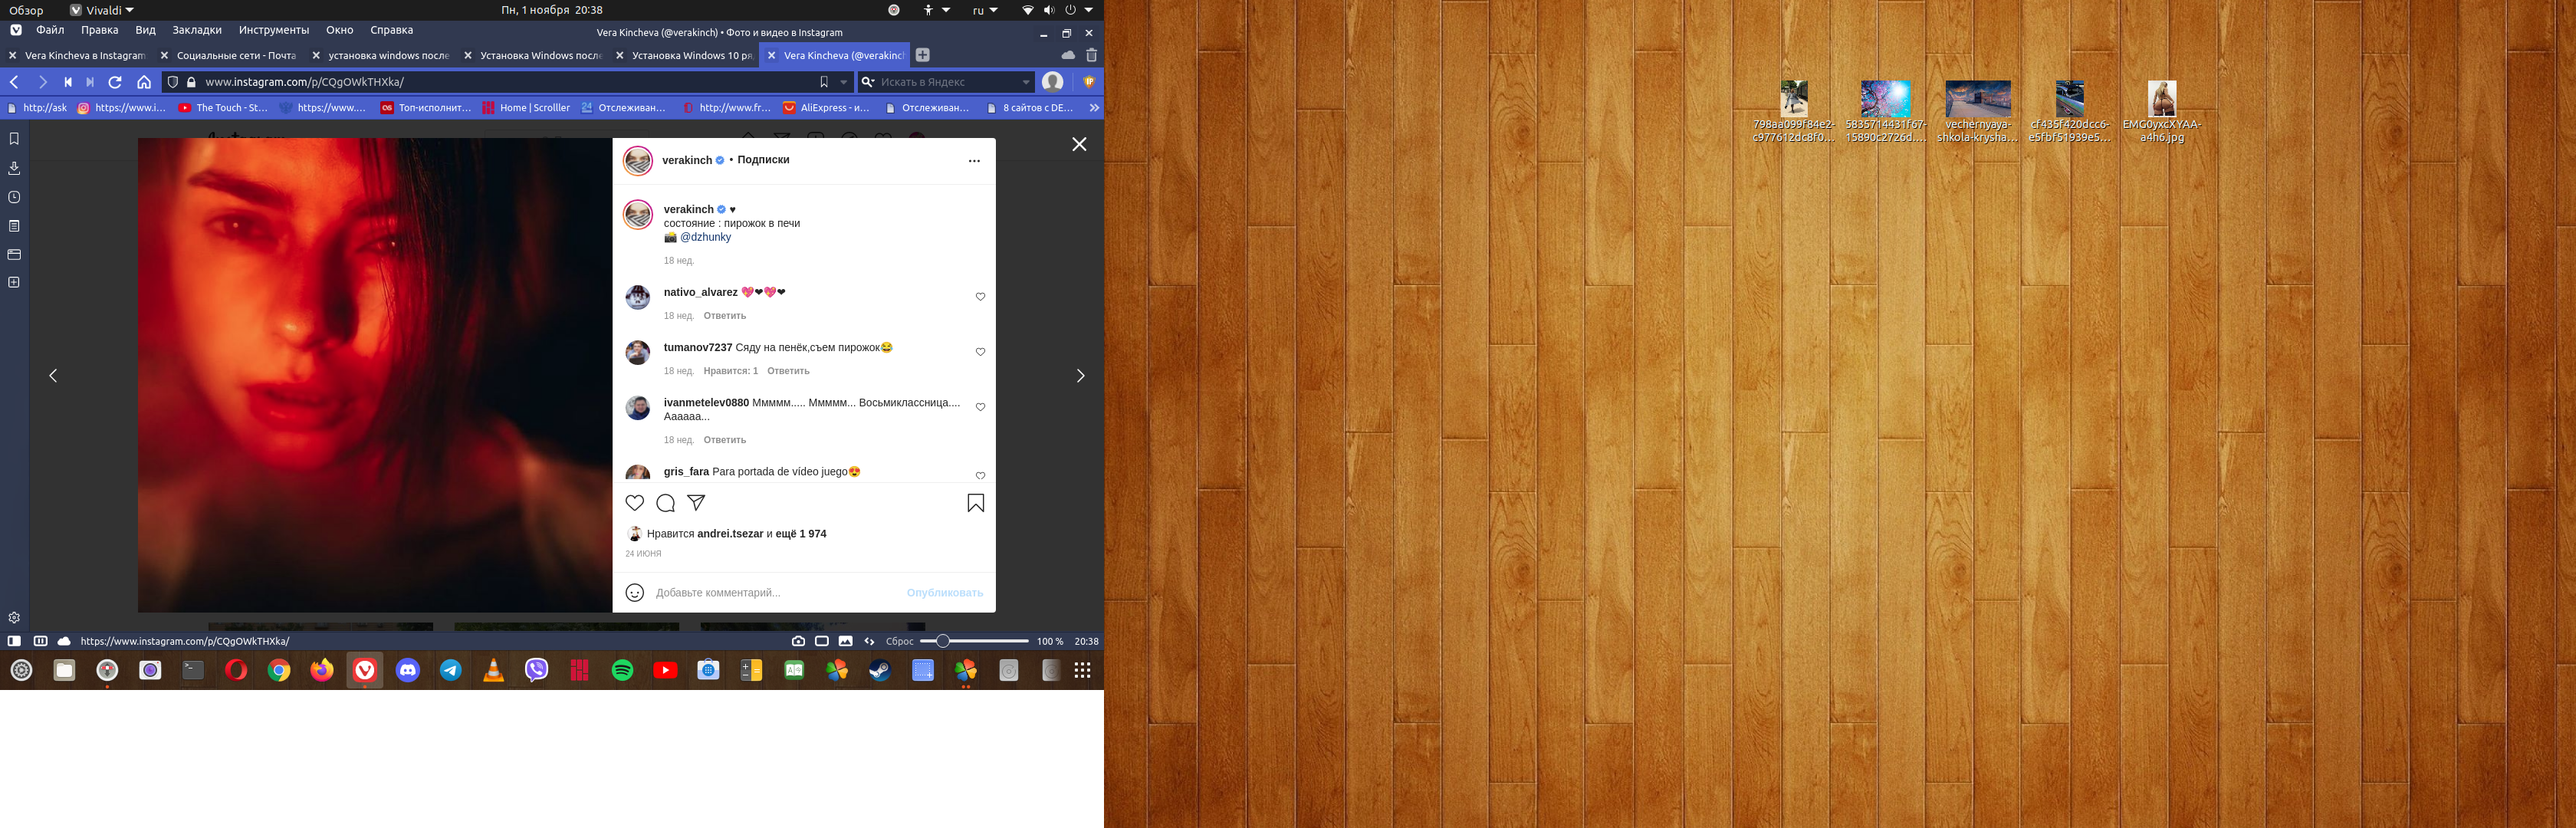Open andrei.tsezar from the likes line
Viewport: 2576px width, 828px height.
point(730,534)
